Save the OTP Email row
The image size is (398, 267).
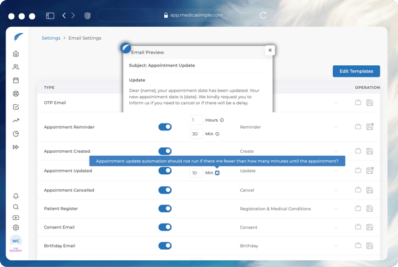point(369,102)
